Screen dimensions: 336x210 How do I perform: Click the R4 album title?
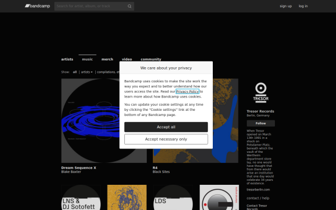click(155, 168)
